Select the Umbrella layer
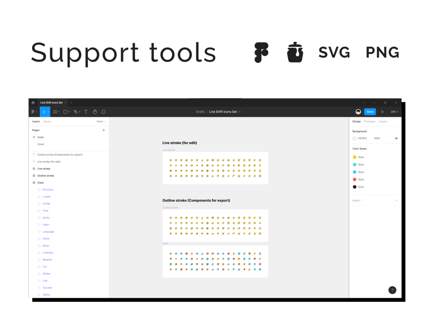This screenshot has height=325, width=430. point(48,253)
